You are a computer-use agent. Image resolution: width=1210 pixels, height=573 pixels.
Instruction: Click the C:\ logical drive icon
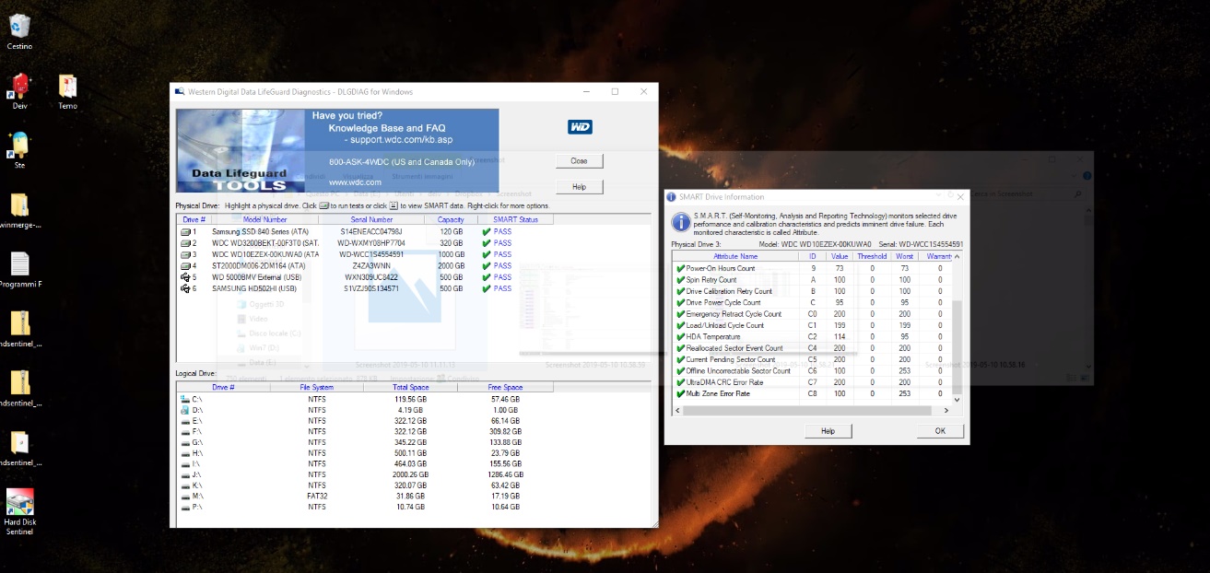[x=185, y=399]
